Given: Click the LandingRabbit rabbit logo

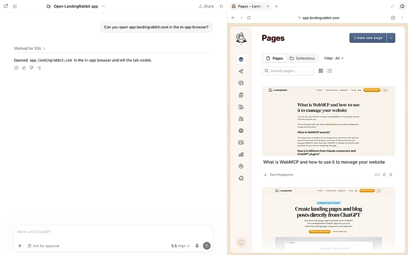Looking at the screenshot, I should (x=241, y=38).
